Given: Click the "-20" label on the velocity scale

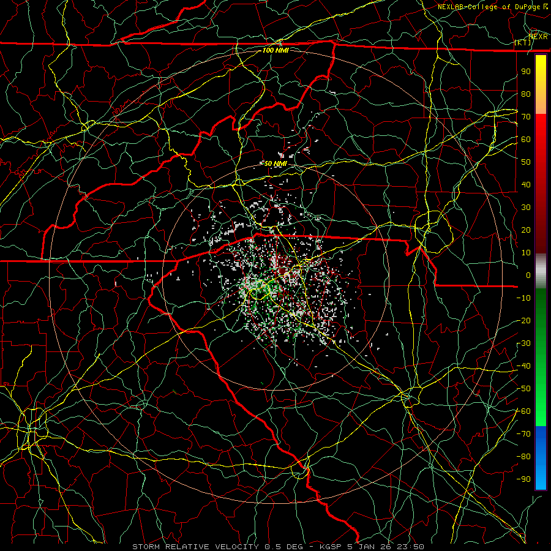Looking at the screenshot, I should 523,320.
